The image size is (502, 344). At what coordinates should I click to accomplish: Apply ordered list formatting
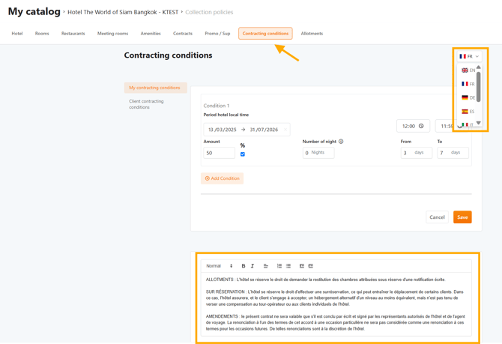(x=279, y=266)
